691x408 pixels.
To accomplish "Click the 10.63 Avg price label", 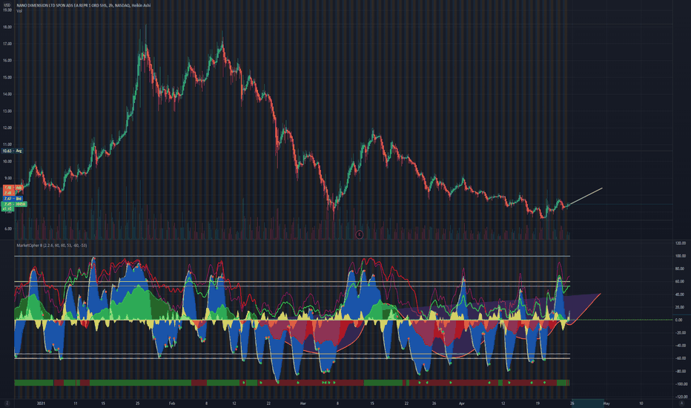I will pyautogui.click(x=13, y=151).
